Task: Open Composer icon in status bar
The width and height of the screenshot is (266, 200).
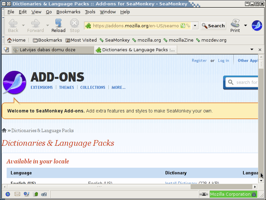Action: click(27, 194)
